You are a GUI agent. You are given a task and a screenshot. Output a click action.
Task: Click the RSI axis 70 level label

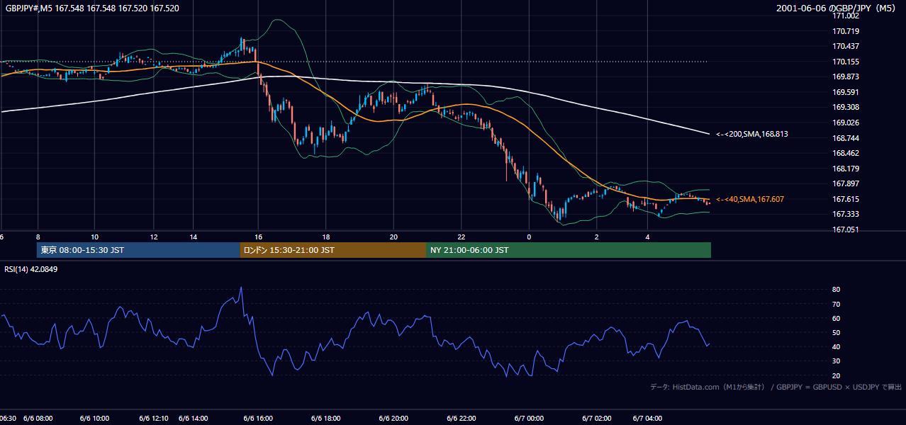point(837,304)
